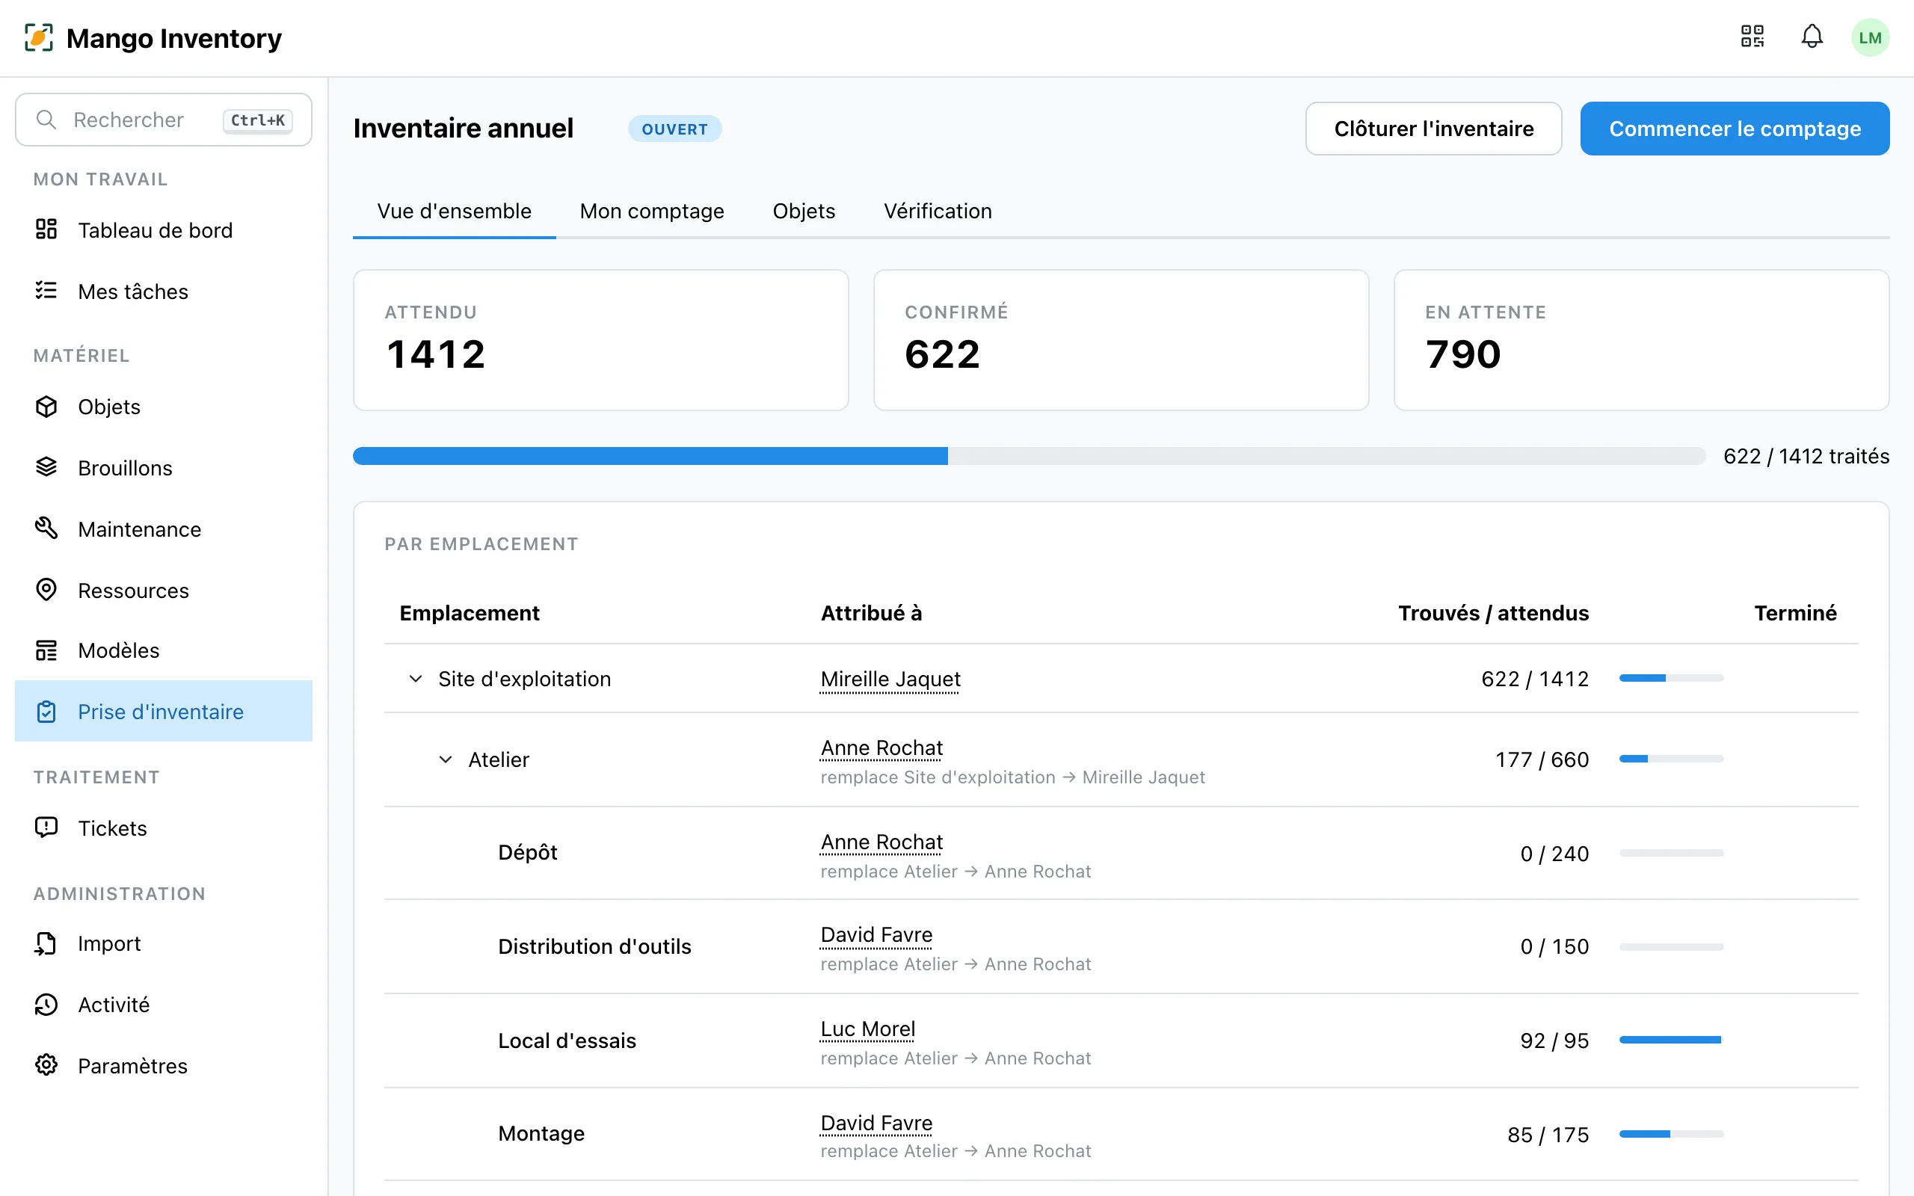
Task: Open Luc Morel assignee link
Action: pos(867,1029)
